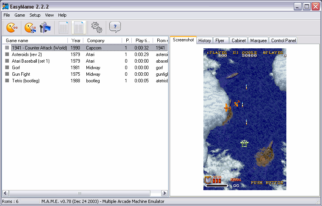Open settings via the gears icon
Viewport: 322px width, 206px height.
coord(96,27)
